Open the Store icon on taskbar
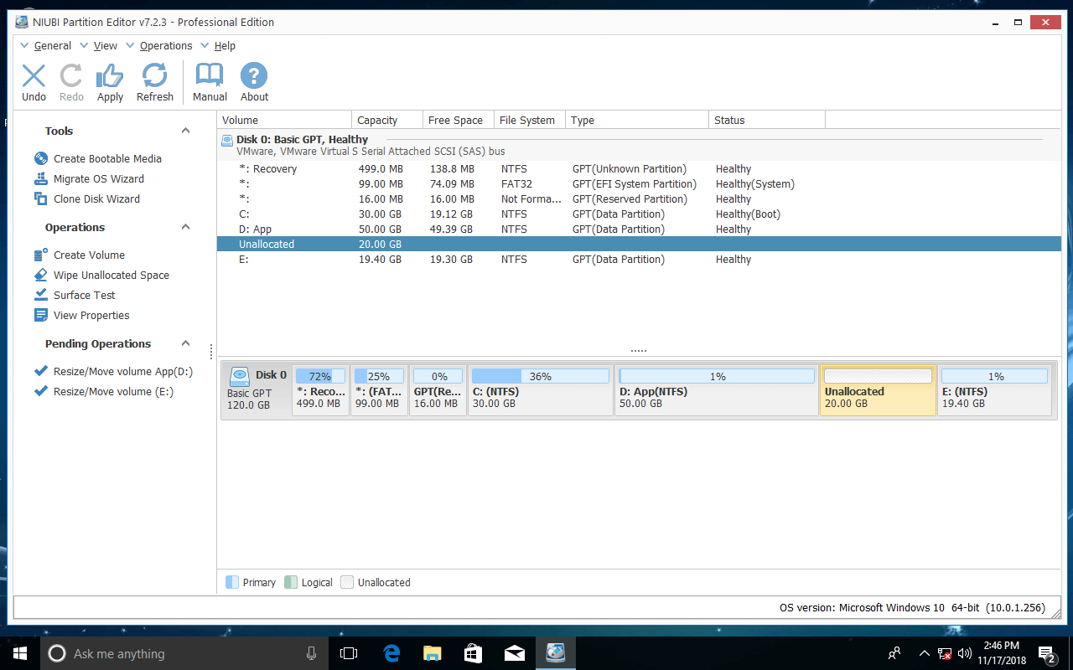The image size is (1073, 670). pyautogui.click(x=473, y=653)
